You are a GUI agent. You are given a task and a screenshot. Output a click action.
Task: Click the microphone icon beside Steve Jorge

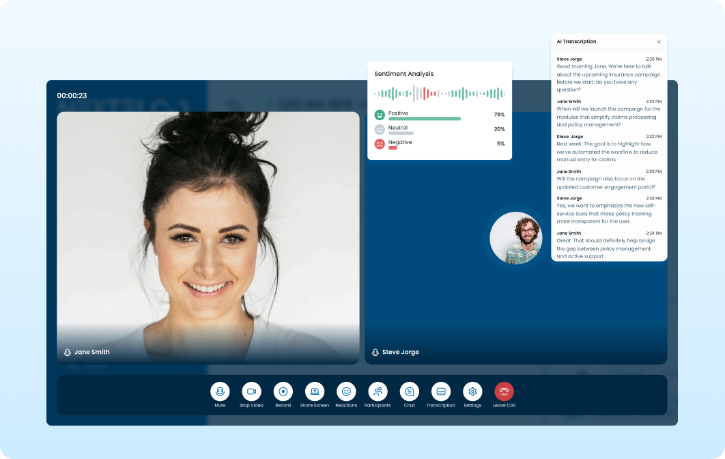coord(375,352)
